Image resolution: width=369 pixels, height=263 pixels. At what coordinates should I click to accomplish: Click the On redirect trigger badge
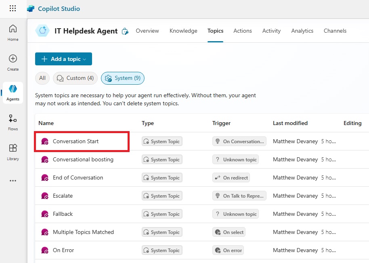(231, 177)
